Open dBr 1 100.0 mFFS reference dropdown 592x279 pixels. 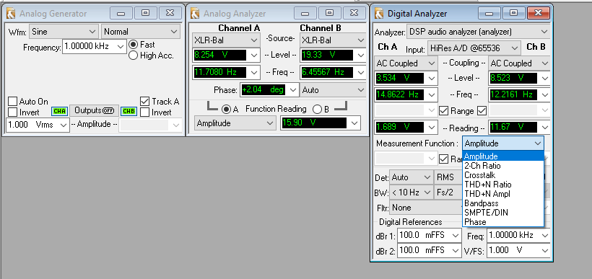pos(429,236)
